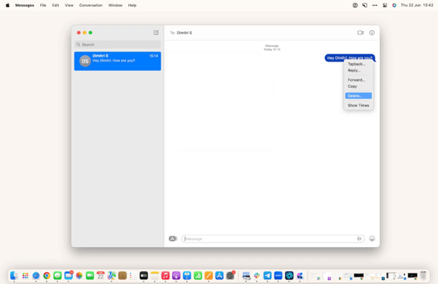Open the File menu
Image resolution: width=438 pixels, height=284 pixels.
point(43,5)
